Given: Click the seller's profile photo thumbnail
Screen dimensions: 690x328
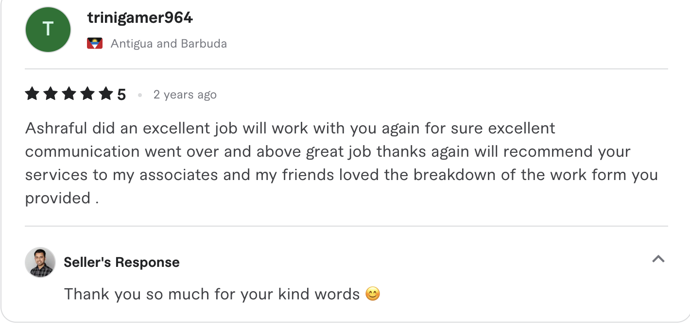Looking at the screenshot, I should coord(40,262).
